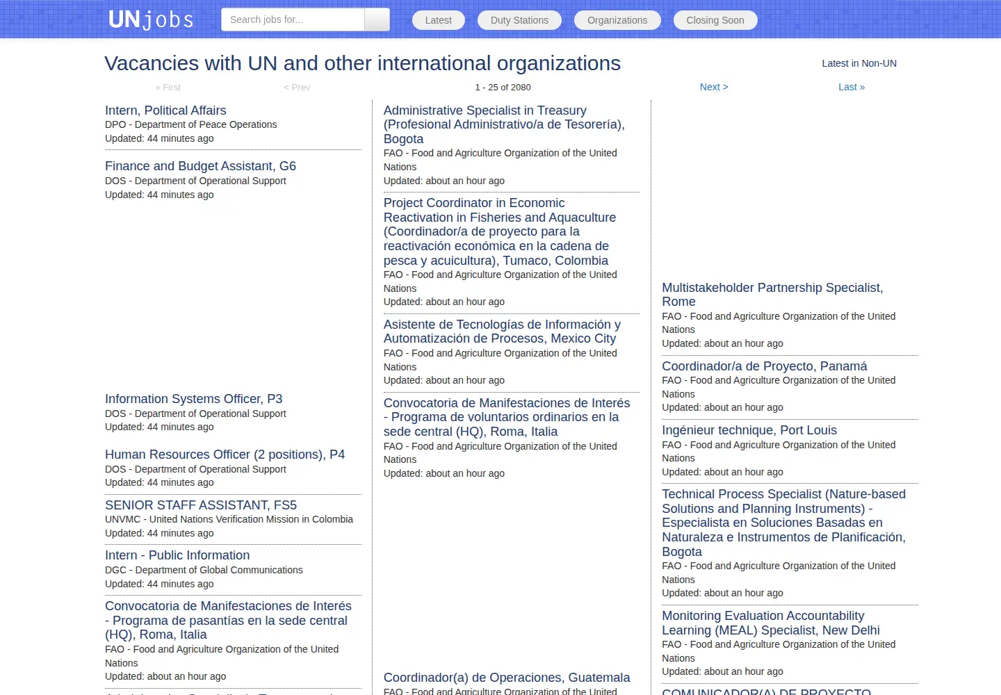This screenshot has height=695, width=1001.
Task: Open Information Systems Officer, P3 posting
Action: [193, 399]
